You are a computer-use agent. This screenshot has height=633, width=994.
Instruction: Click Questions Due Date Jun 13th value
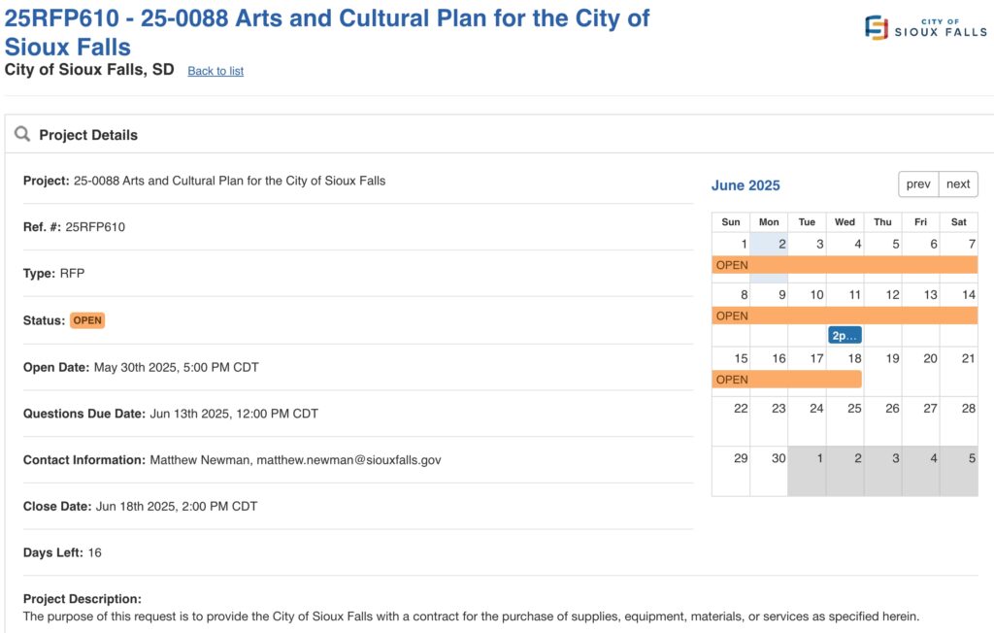pos(234,414)
